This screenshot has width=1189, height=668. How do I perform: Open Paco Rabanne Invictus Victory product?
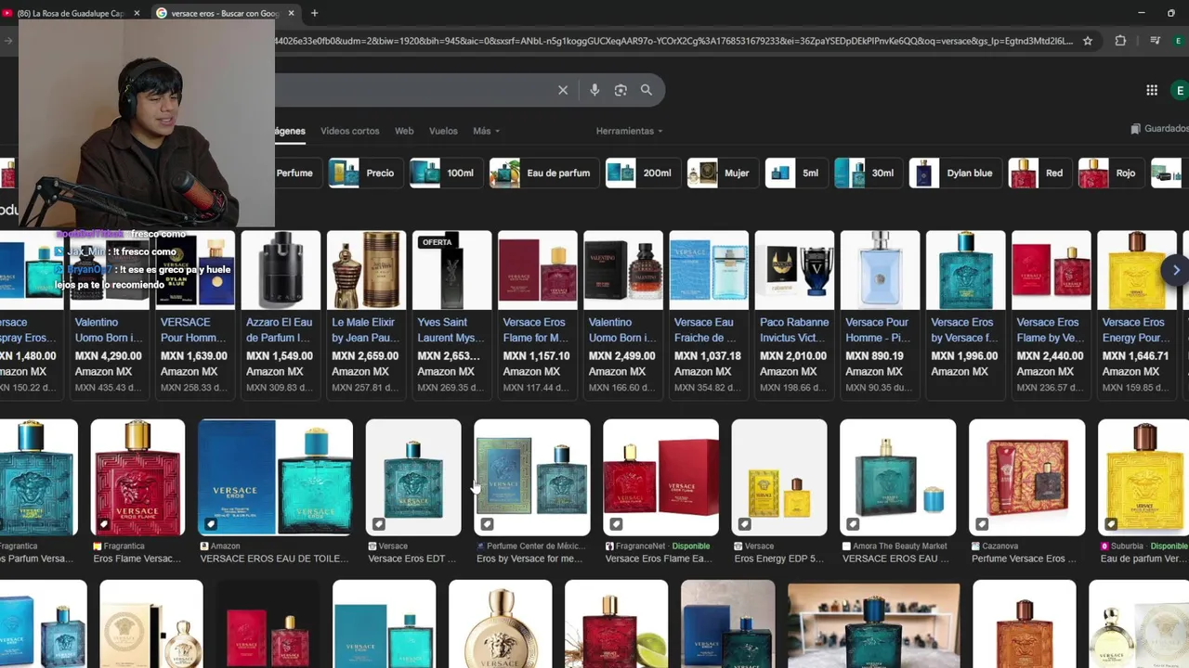pos(793,315)
